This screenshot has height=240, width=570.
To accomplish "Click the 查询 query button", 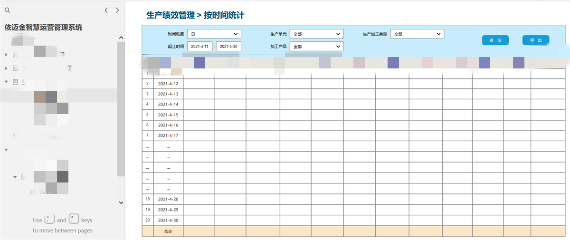I will point(495,40).
